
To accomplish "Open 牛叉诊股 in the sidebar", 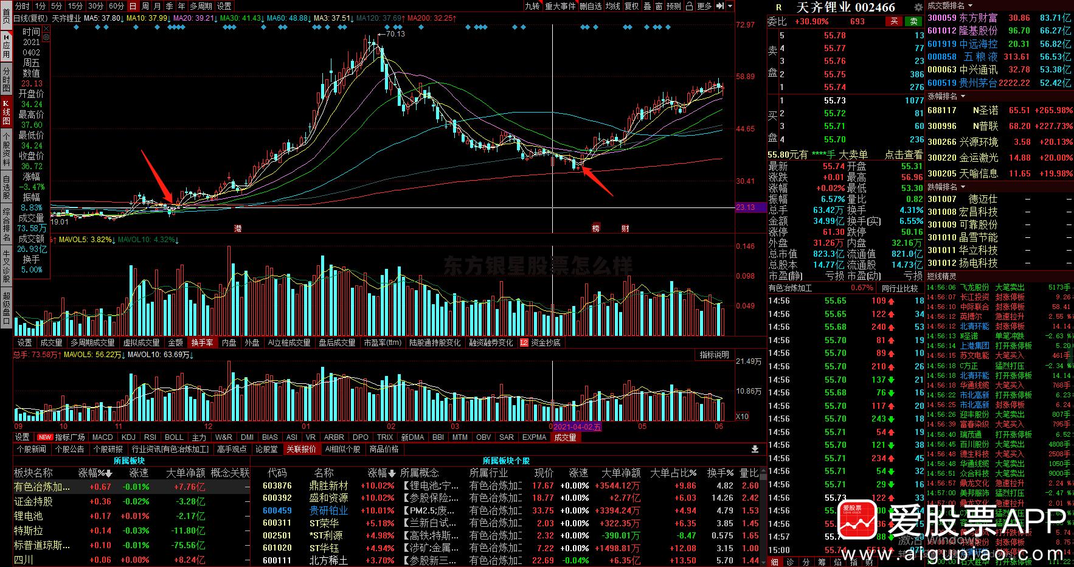I will (6, 267).
